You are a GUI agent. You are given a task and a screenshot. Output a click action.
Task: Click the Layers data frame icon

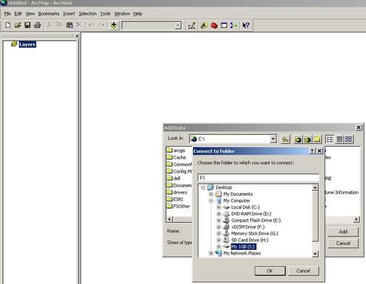pos(14,44)
